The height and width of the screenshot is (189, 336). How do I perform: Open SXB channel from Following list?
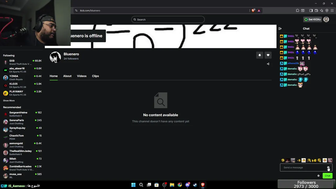[22, 62]
